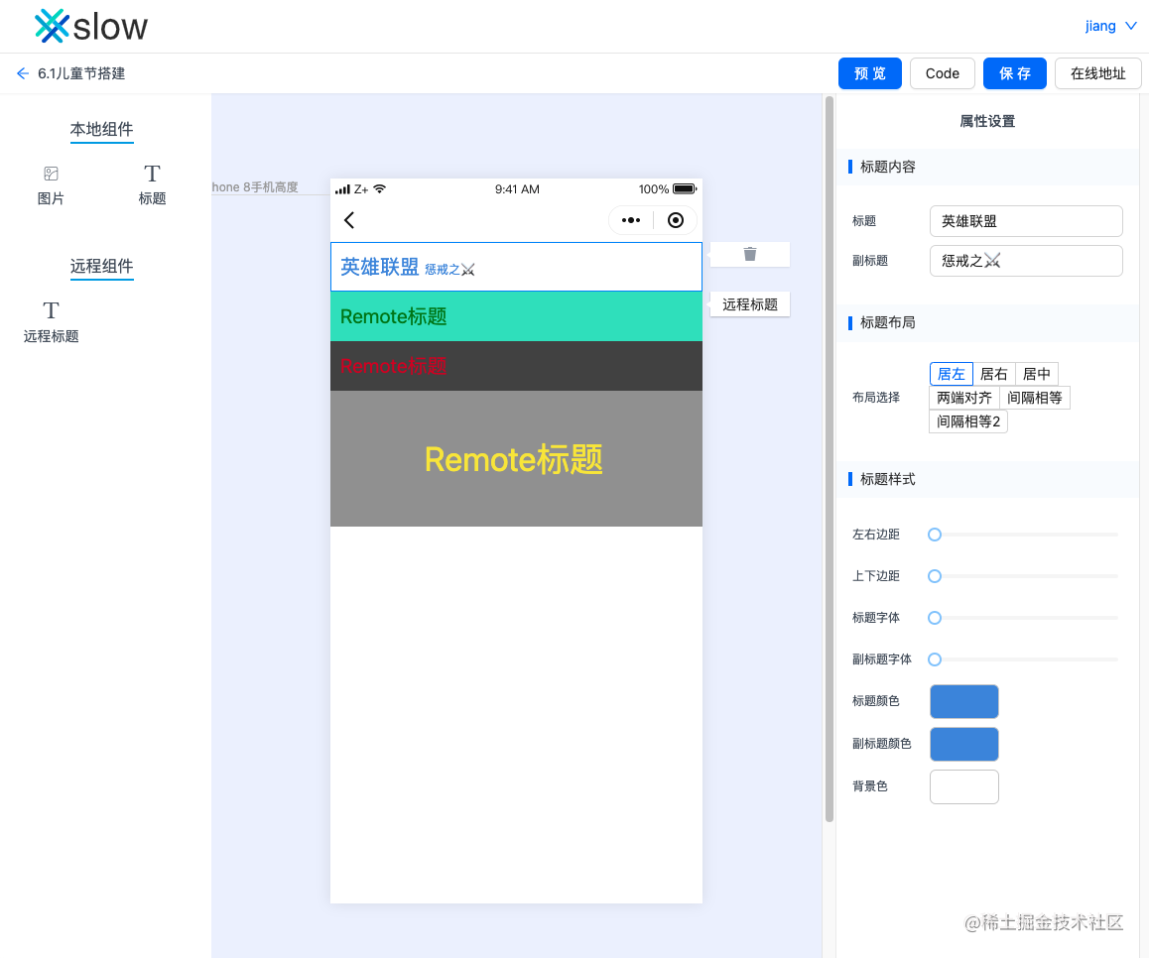Go back via the arrow beside 6.1儿童节搭建

tap(23, 73)
